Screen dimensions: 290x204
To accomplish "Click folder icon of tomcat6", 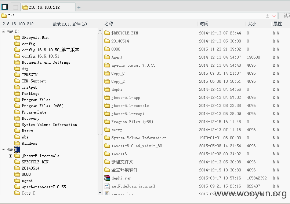I will (107, 154).
